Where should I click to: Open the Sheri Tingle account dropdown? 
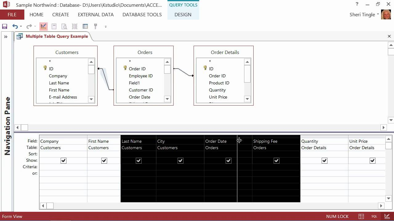378,14
